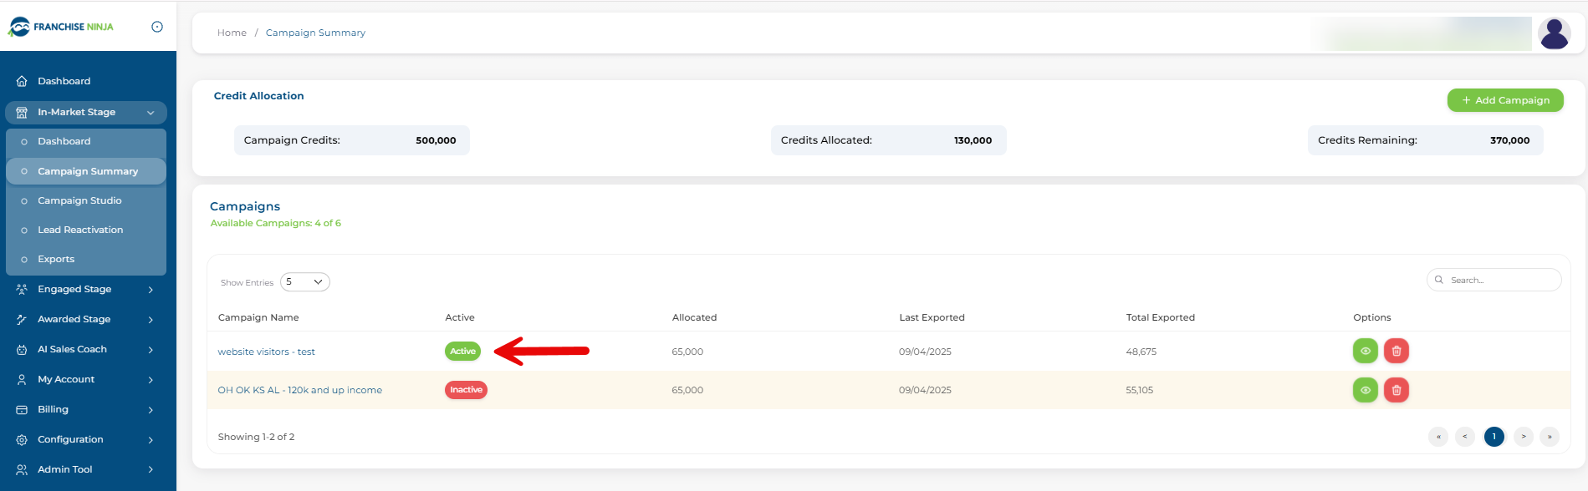Click in the campaign search field
Image resolution: width=1588 pixels, height=491 pixels.
click(1500, 281)
